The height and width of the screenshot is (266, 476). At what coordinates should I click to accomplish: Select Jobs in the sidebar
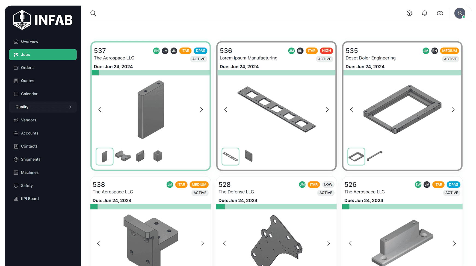tap(43, 55)
